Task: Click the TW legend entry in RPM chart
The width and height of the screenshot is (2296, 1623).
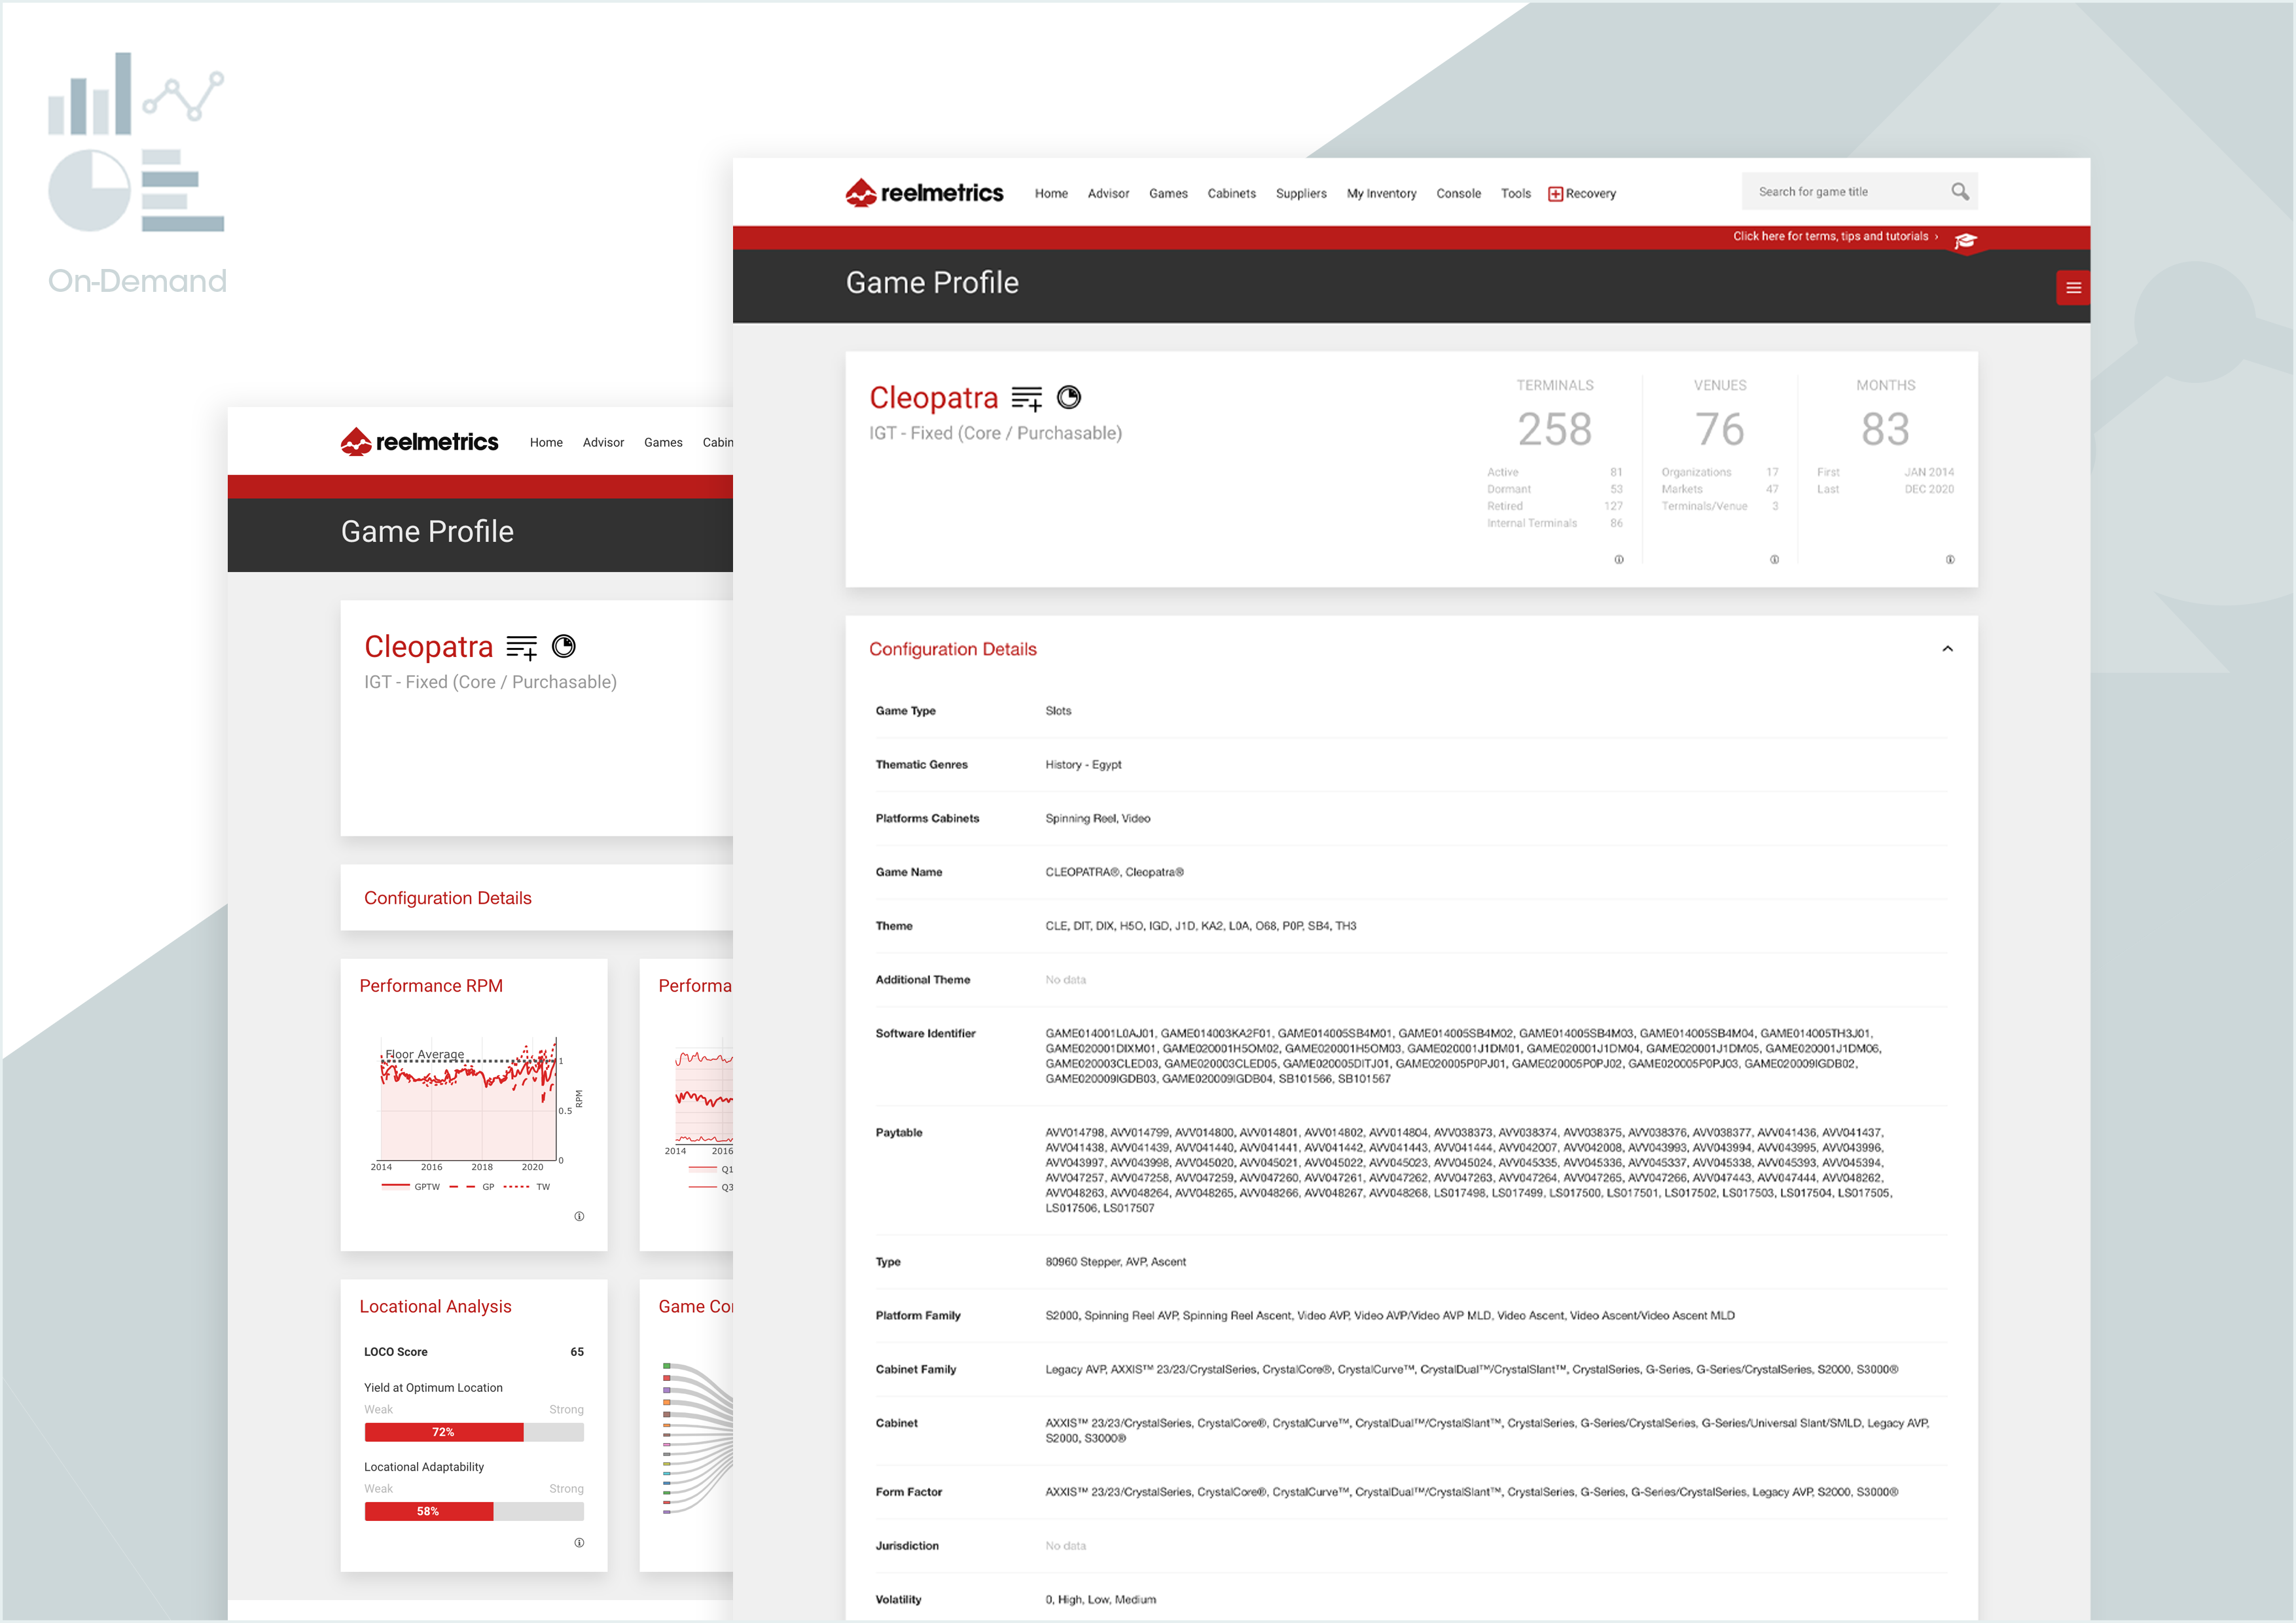Action: [x=527, y=1187]
